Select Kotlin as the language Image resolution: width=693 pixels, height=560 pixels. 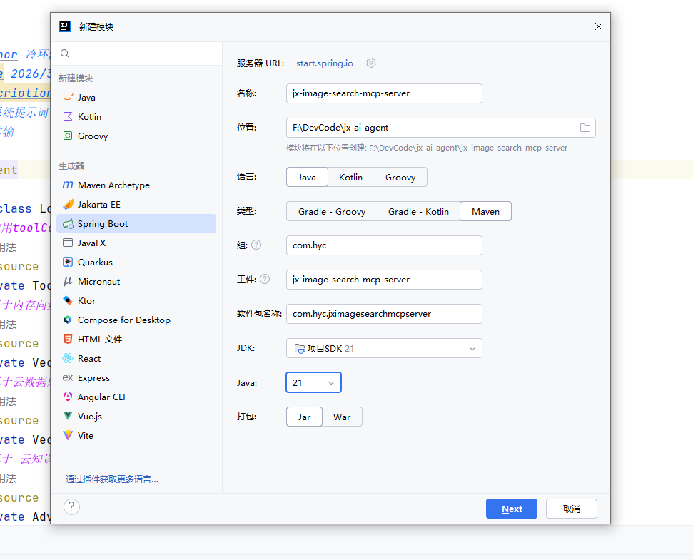pos(350,177)
